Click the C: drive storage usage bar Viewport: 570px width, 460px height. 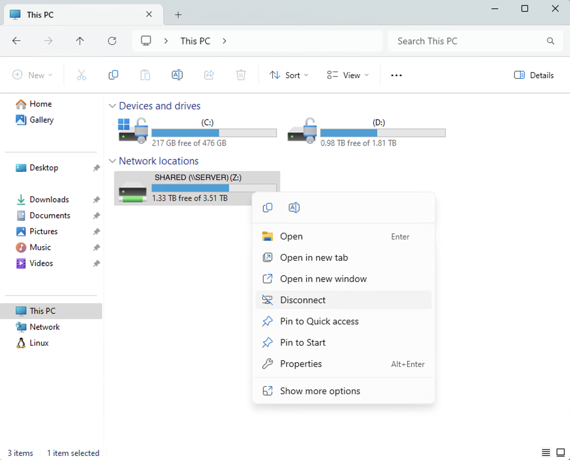pyautogui.click(x=214, y=133)
